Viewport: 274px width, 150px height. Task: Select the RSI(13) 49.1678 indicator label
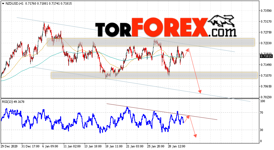coord(13,102)
